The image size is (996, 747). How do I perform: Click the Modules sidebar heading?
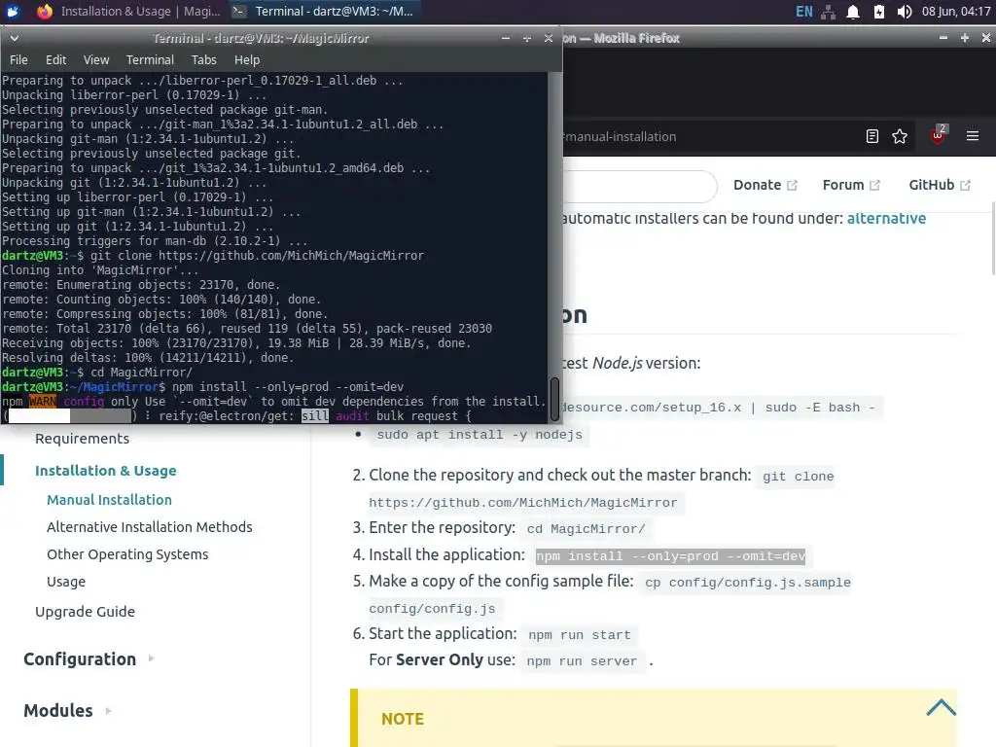tap(58, 711)
